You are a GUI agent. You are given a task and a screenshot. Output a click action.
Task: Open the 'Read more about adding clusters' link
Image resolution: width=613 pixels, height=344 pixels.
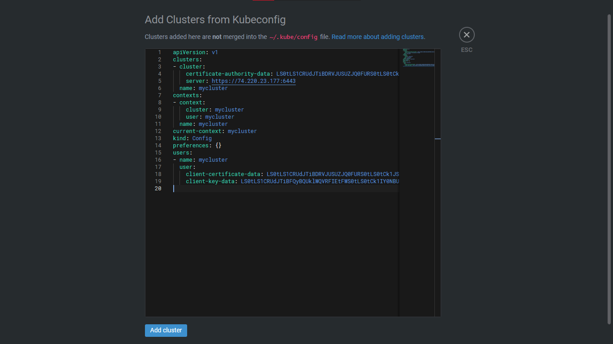[378, 37]
